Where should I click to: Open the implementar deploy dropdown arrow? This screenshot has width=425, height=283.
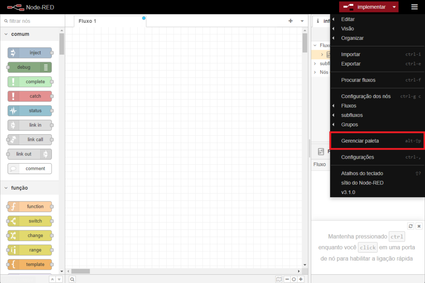(x=394, y=7)
